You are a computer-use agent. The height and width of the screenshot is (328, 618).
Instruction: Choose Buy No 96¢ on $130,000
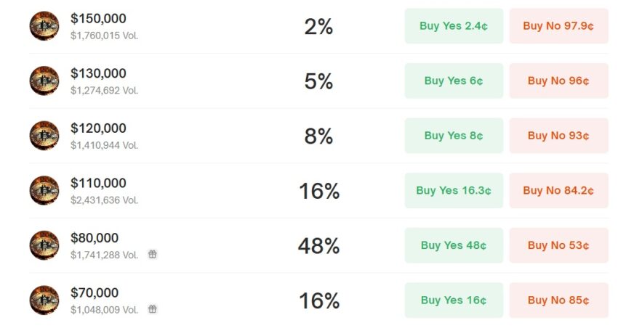coord(558,81)
